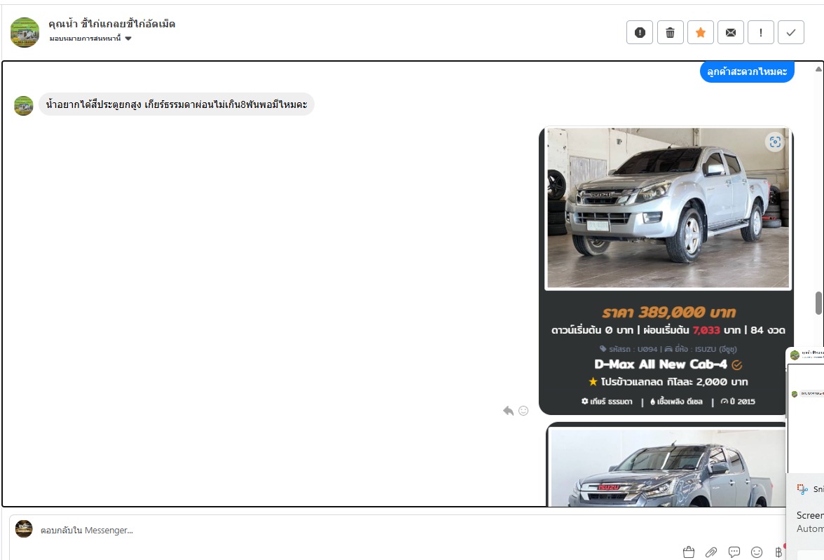Screen dimensions: 824x560
Task: Open the Snipping Tool notification icon
Action: [802, 489]
